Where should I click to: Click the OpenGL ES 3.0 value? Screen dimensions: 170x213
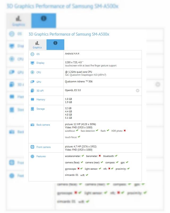click(73, 90)
